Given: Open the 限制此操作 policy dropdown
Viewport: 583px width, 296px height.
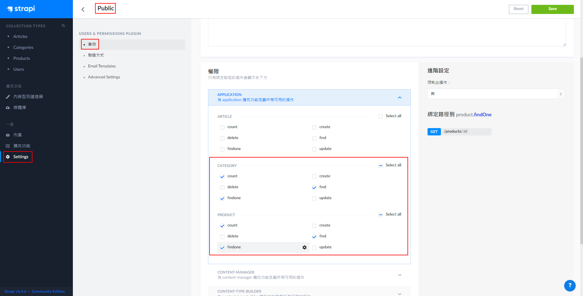Looking at the screenshot, I should (496, 94).
